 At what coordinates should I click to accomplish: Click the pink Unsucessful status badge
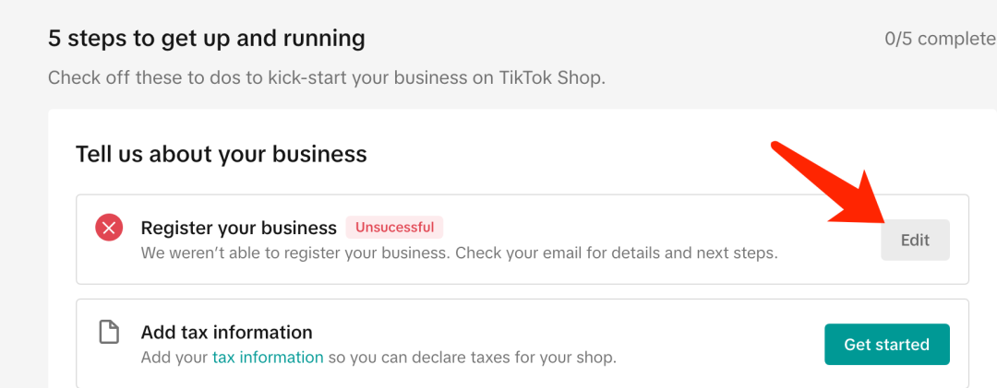394,227
